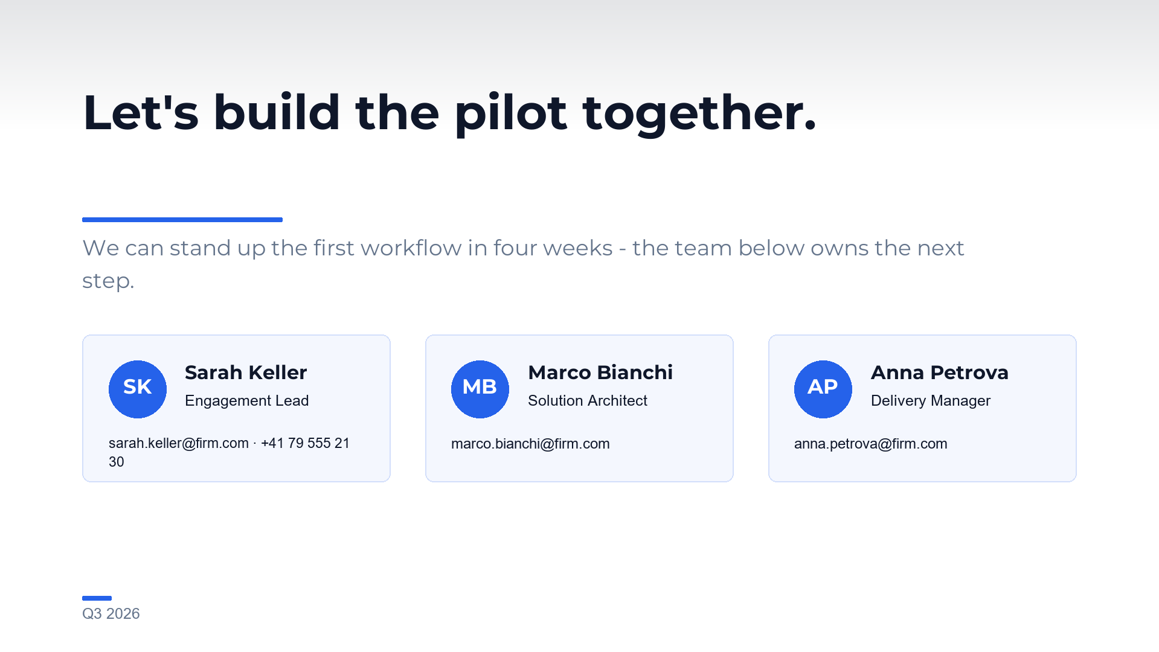Open the anna.petrova@firm.com email link
1159x652 pixels.
coord(870,444)
